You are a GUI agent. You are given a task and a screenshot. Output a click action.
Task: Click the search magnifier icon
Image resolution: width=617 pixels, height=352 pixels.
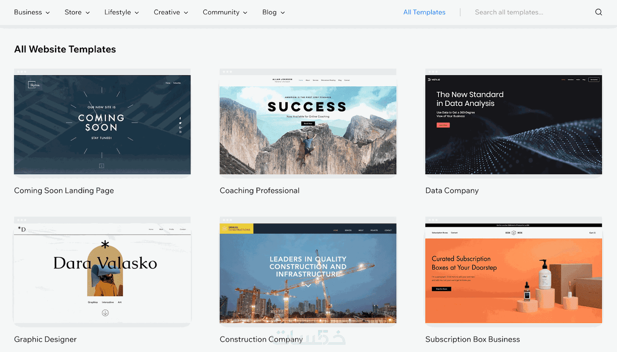598,12
